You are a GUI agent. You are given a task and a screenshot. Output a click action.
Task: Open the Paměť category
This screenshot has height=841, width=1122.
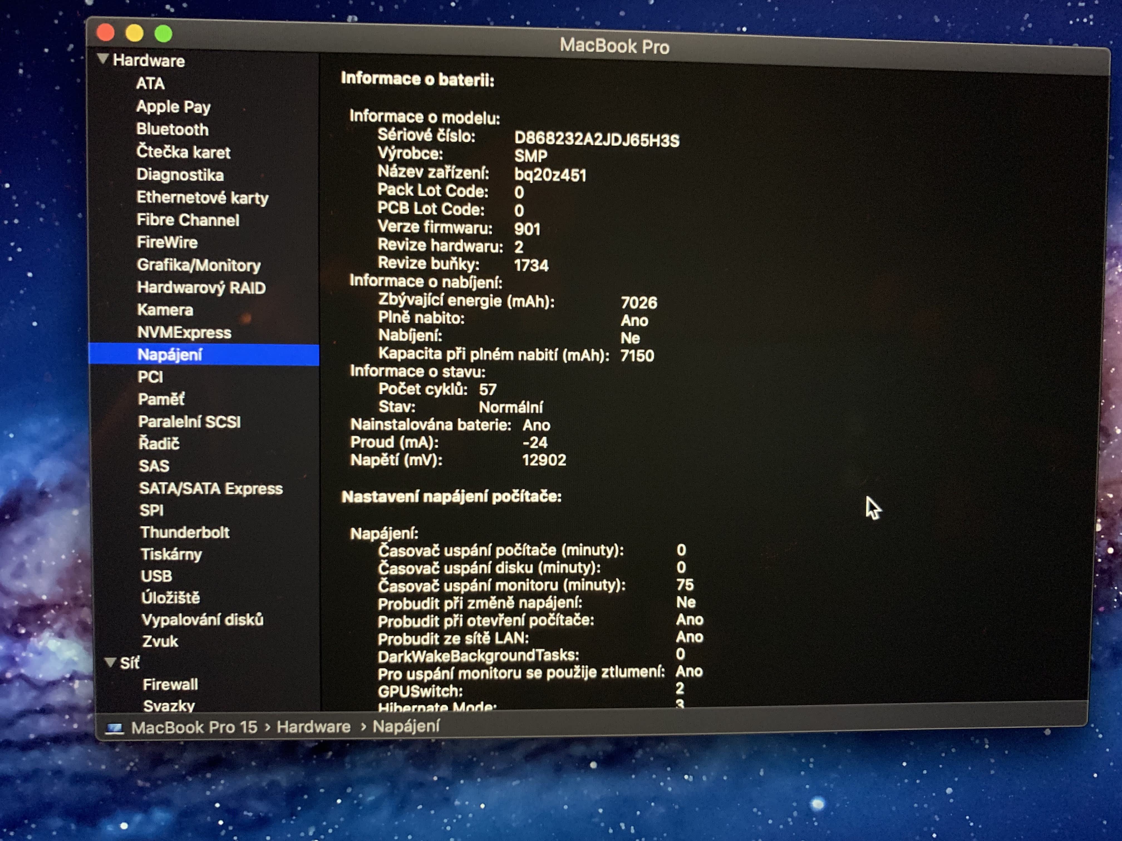(x=161, y=399)
